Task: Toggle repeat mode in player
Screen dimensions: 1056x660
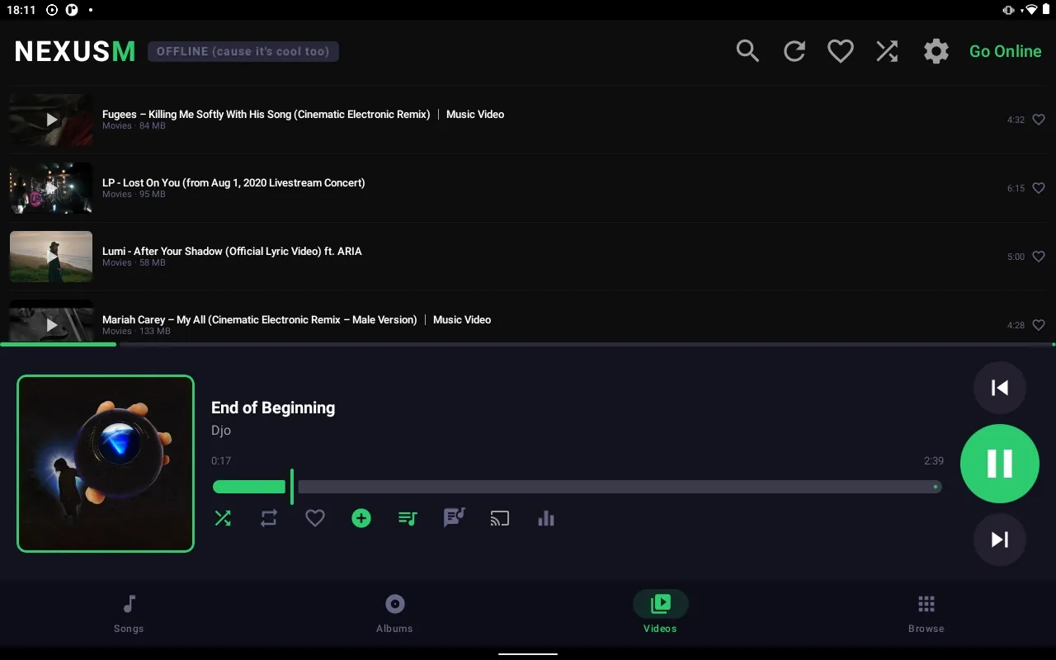Action: (269, 518)
